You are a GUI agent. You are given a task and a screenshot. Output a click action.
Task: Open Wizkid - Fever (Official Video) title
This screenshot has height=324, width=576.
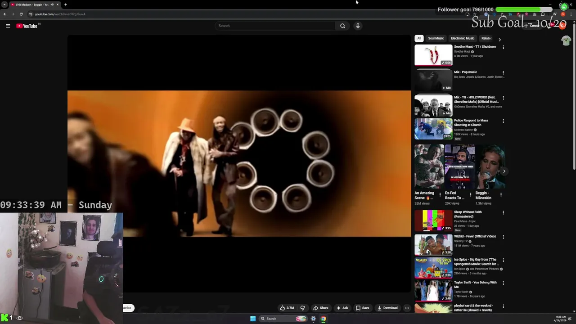(x=475, y=236)
